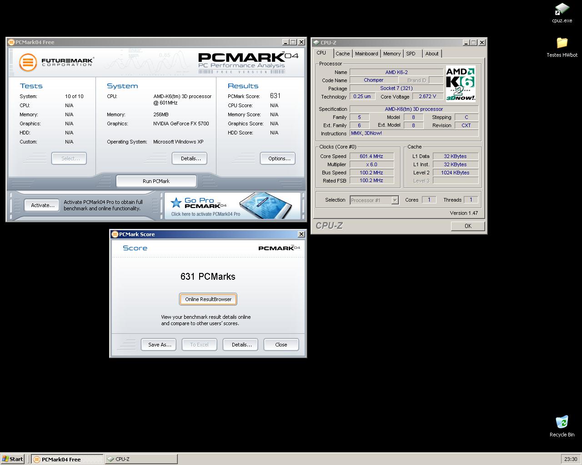The image size is (582, 465).
Task: Click the Microsoft Windows XP operating system text
Action: pos(178,142)
